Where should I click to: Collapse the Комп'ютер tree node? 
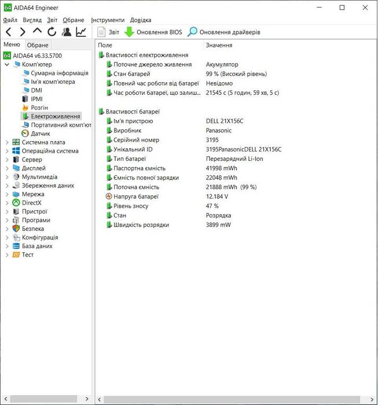(x=7, y=64)
